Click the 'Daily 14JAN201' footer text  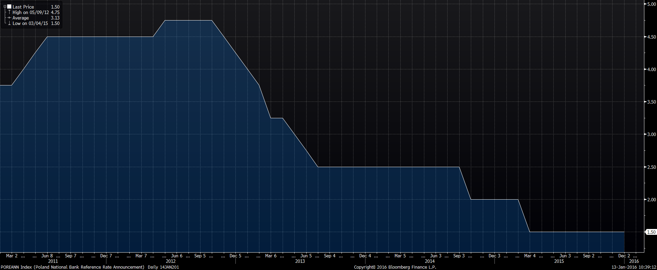coord(163,267)
